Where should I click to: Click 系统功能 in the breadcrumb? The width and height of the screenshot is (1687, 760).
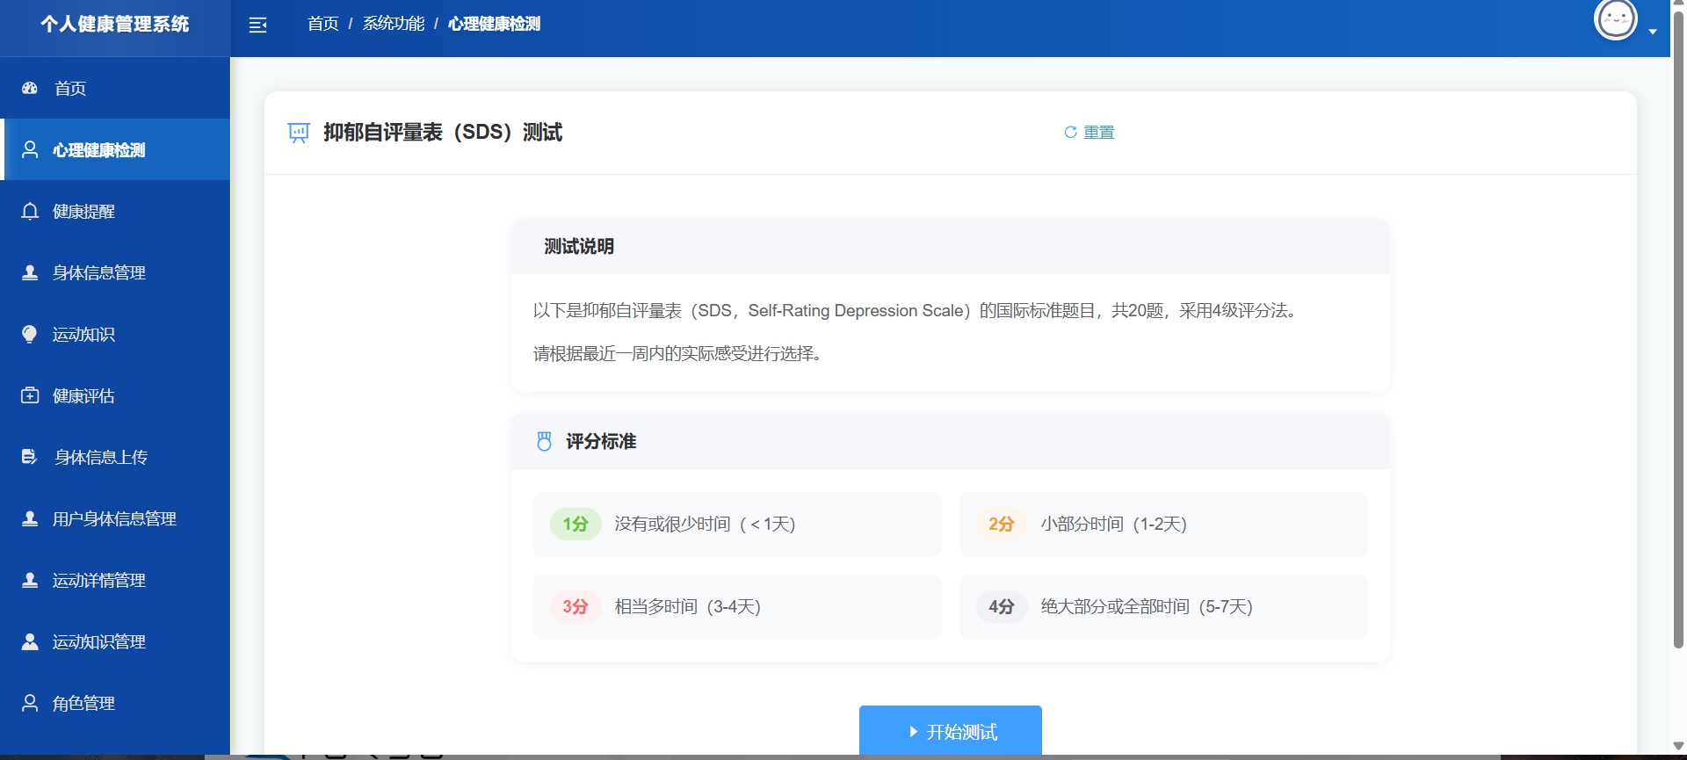(x=394, y=24)
